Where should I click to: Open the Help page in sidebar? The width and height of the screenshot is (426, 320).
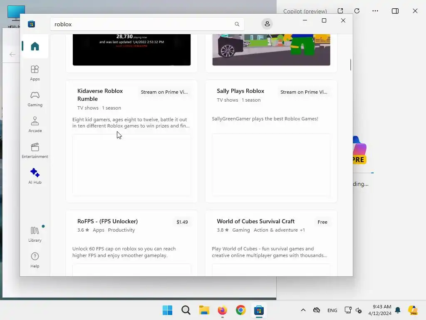click(35, 260)
